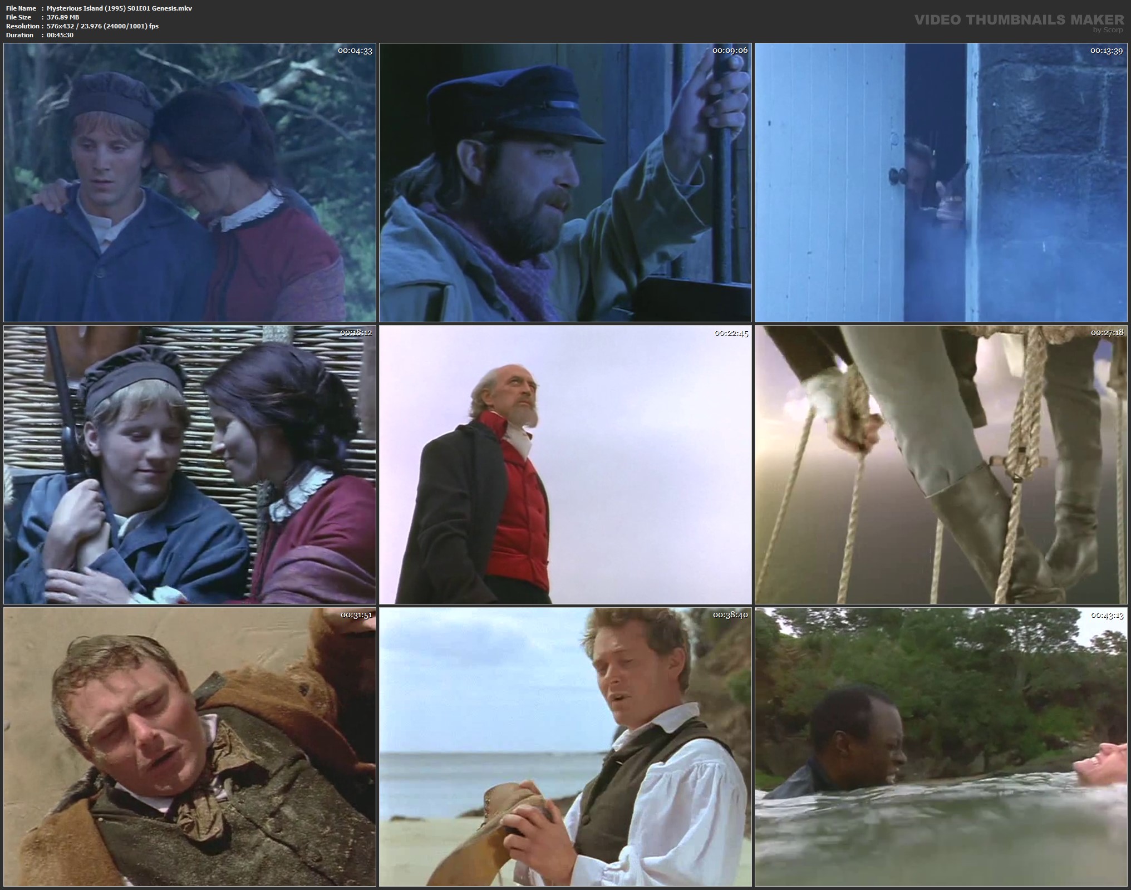
Task: Open the thumbnail at timestamp 00:13:39
Action: [941, 182]
